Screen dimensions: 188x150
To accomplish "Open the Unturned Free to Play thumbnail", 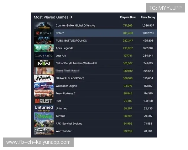I will pos(44,108).
